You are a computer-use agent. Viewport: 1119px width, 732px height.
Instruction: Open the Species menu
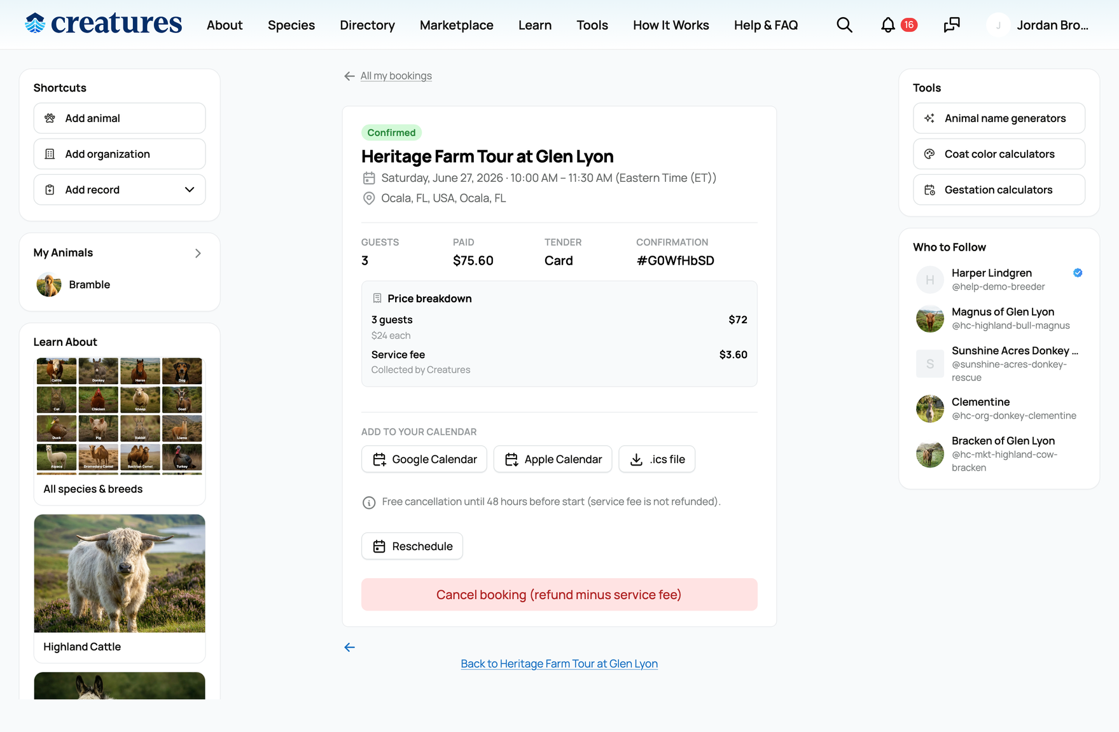[291, 25]
